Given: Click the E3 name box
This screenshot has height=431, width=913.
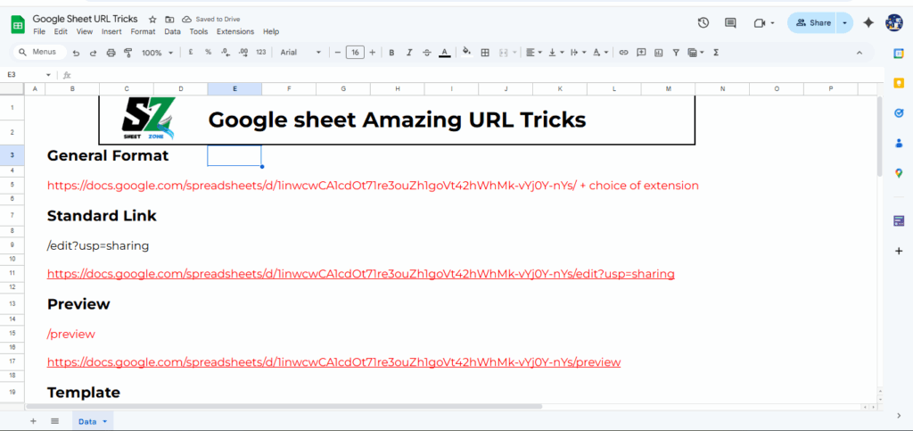Looking at the screenshot, I should (x=29, y=75).
